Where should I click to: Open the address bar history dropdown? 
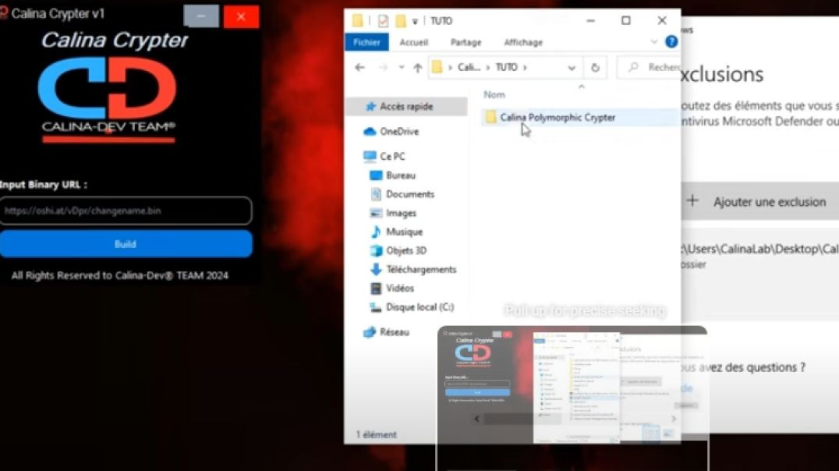(572, 68)
